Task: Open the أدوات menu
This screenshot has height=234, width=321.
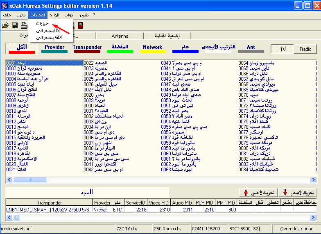Action: 70,15
